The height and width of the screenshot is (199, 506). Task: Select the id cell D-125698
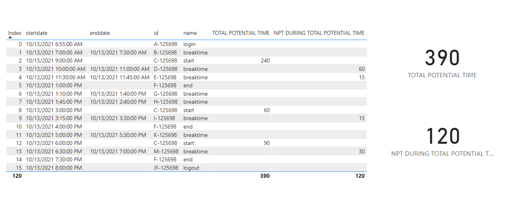click(166, 69)
